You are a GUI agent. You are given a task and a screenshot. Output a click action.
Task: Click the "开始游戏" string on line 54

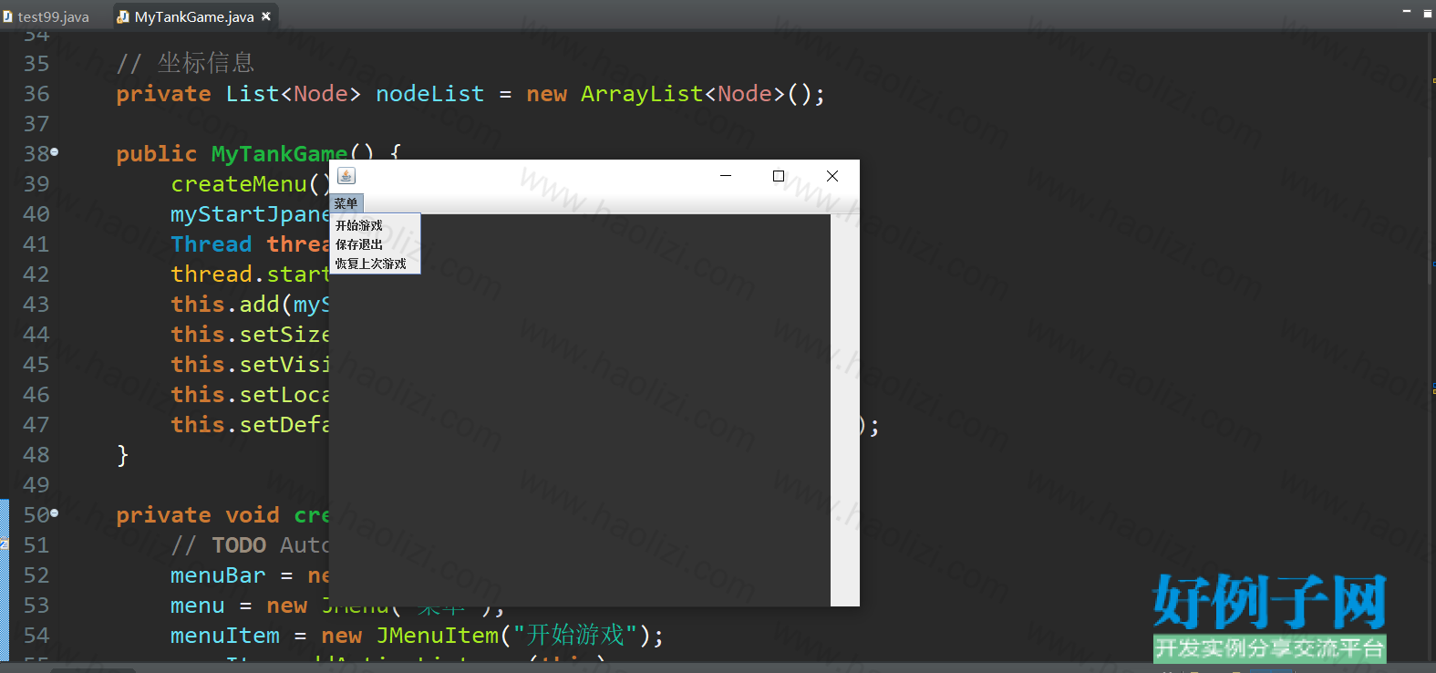(575, 636)
